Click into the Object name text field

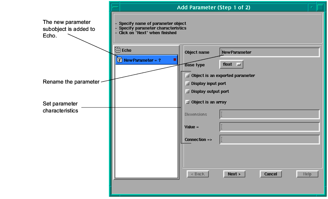coord(269,52)
